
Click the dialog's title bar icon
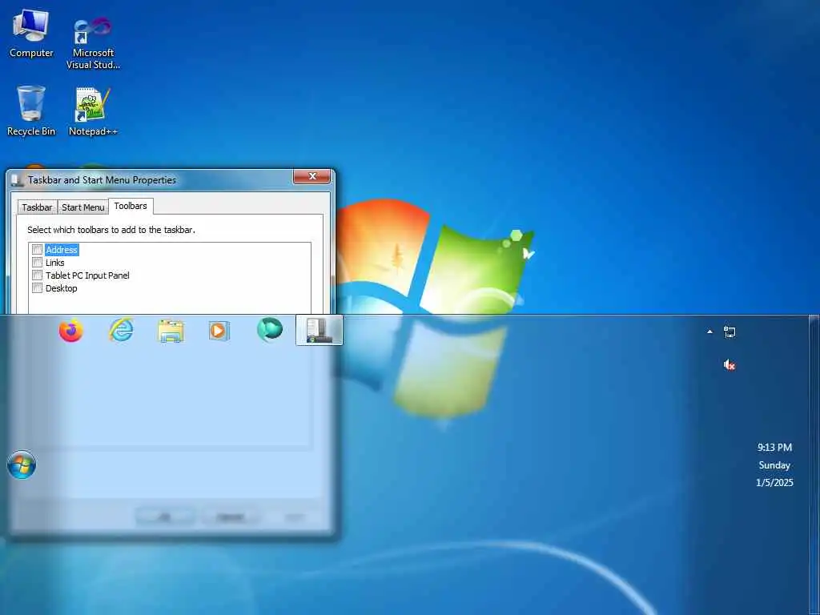[18, 180]
